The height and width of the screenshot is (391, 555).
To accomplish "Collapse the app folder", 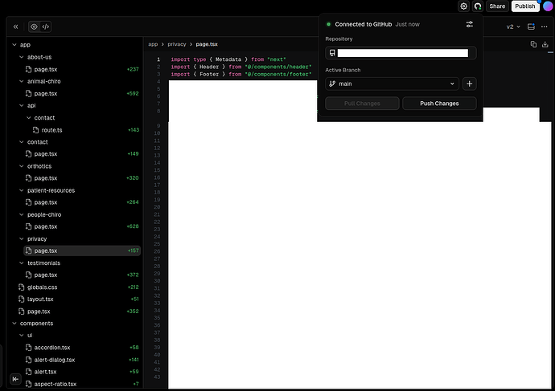I will point(21,45).
